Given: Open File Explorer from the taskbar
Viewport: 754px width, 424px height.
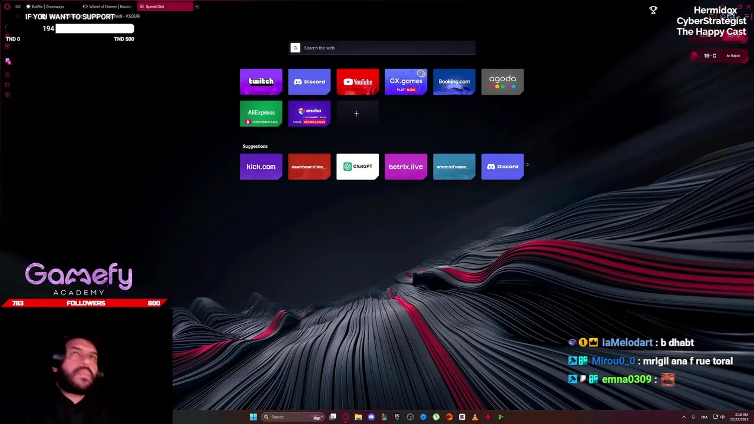Looking at the screenshot, I should tap(358, 417).
